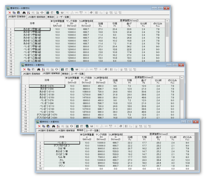Click row header 5 in middle window
205x185 pixels.
pyautogui.click(x=25, y=97)
